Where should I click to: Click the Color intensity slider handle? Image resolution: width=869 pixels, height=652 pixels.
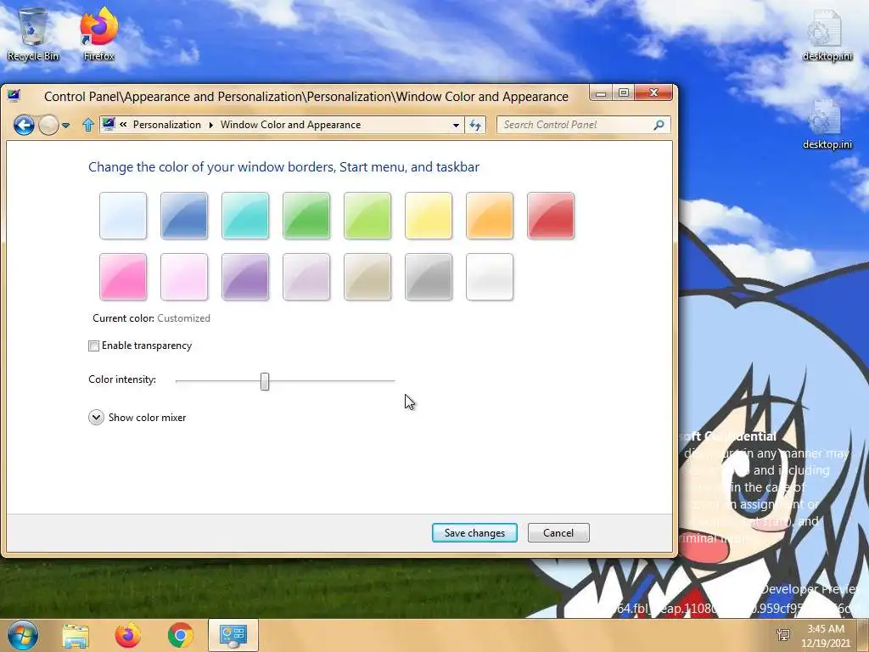pos(265,381)
